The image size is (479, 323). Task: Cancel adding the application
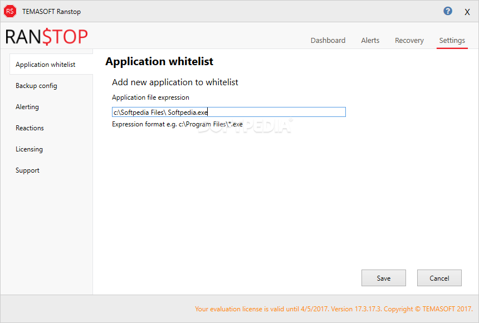coord(439,278)
